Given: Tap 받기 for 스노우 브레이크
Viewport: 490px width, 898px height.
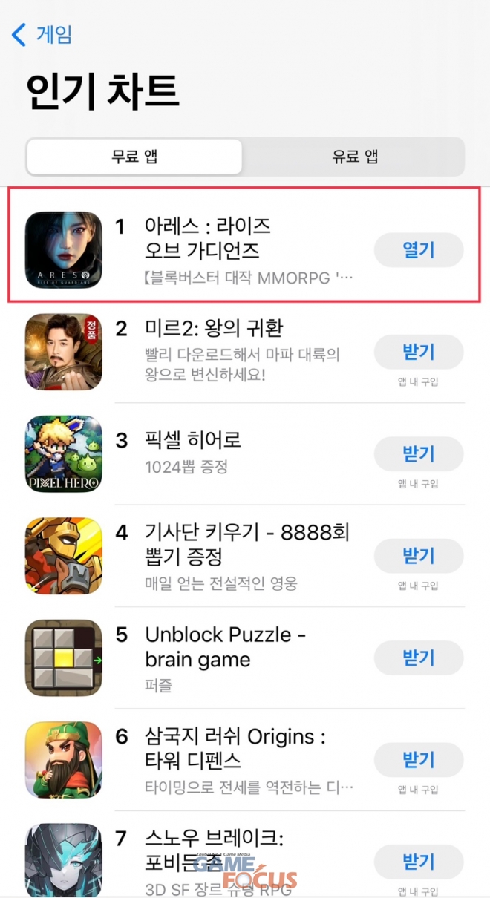Looking at the screenshot, I should 419,862.
